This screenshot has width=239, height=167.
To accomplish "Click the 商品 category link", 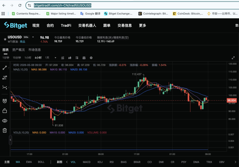I will [x=23, y=42].
